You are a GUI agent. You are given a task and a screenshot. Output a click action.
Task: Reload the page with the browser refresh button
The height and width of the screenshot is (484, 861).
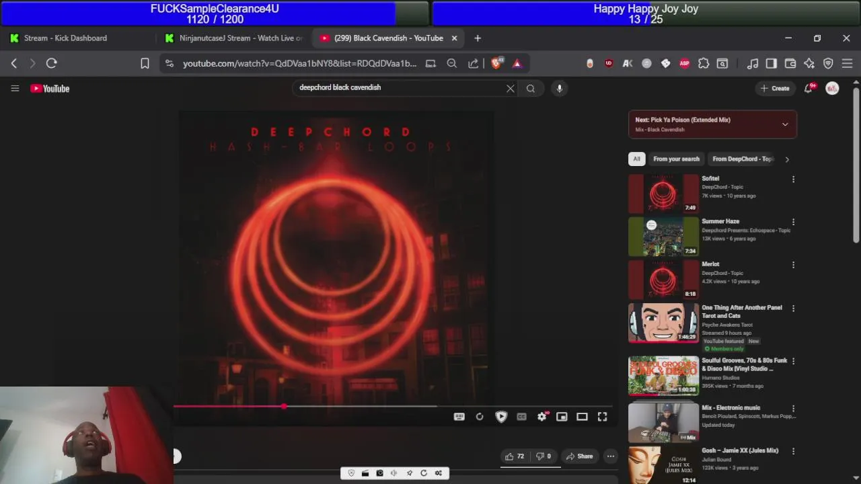pos(51,63)
